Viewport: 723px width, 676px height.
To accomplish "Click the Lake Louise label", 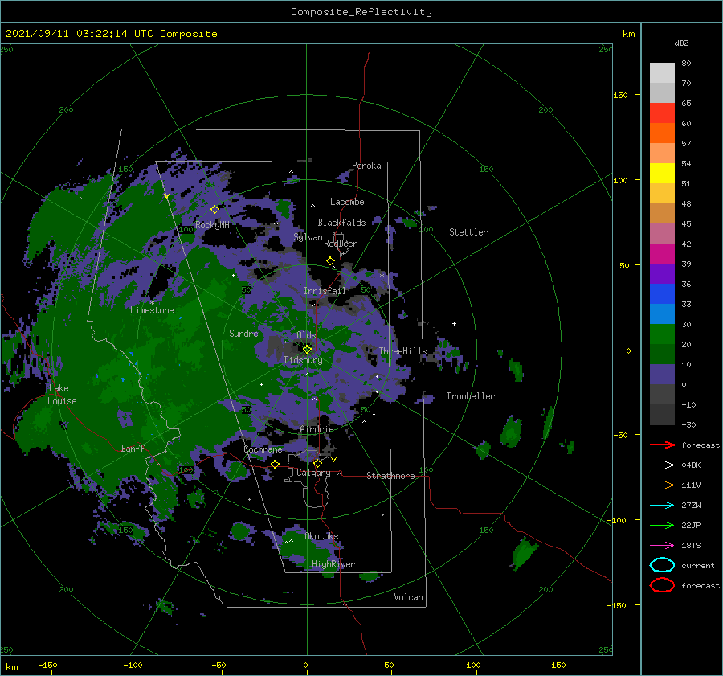I will point(62,395).
